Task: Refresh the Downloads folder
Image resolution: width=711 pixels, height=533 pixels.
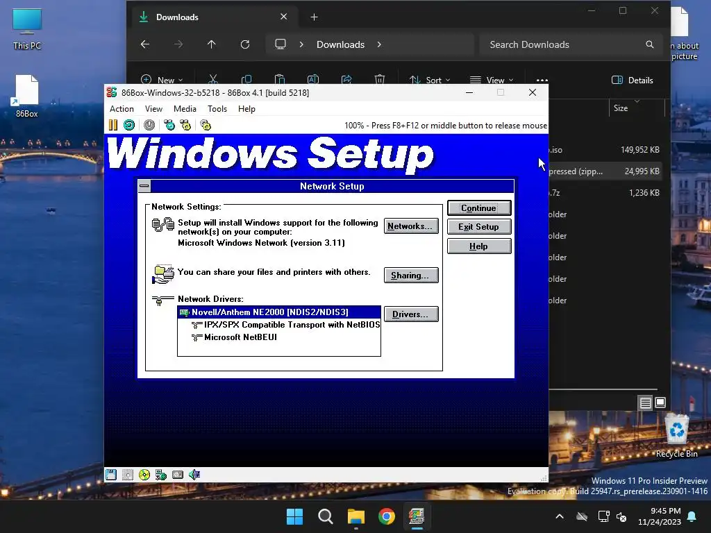Action: click(x=245, y=44)
